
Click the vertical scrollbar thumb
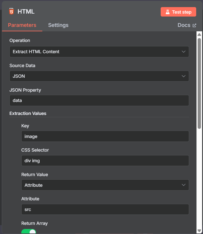199,83
